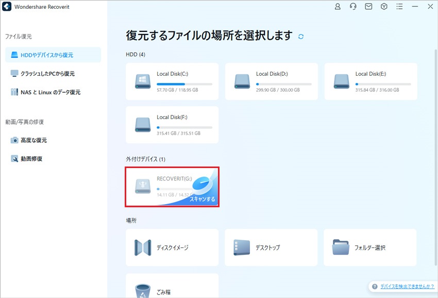Click the 315.84 GB / 316.00 GB text
This screenshot has width=438, height=298.
pyautogui.click(x=377, y=90)
